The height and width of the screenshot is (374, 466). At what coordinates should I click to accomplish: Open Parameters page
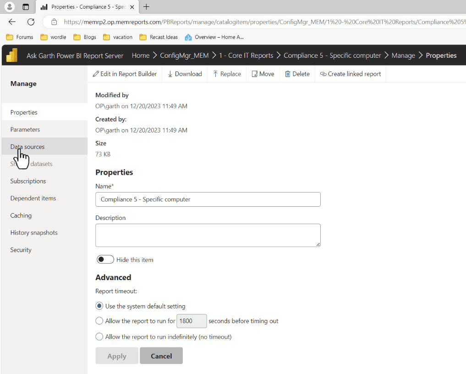(x=44, y=129)
